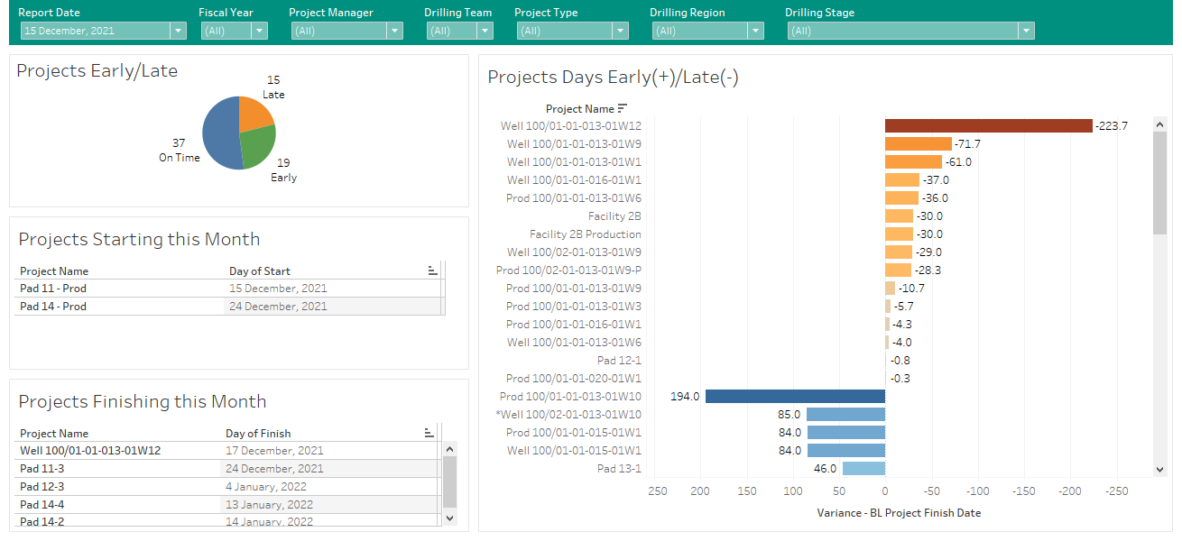Viewport: 1182px width, 541px height.
Task: Click sort icon in Projects Finishing table
Action: click(429, 433)
